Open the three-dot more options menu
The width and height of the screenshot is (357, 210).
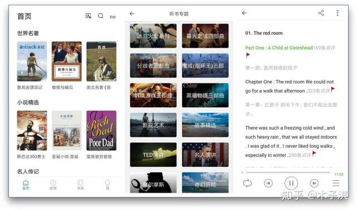pyautogui.click(x=337, y=13)
